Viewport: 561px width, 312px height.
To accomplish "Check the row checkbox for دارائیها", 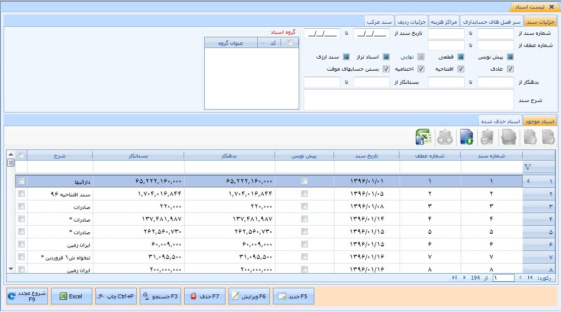I will point(22,181).
